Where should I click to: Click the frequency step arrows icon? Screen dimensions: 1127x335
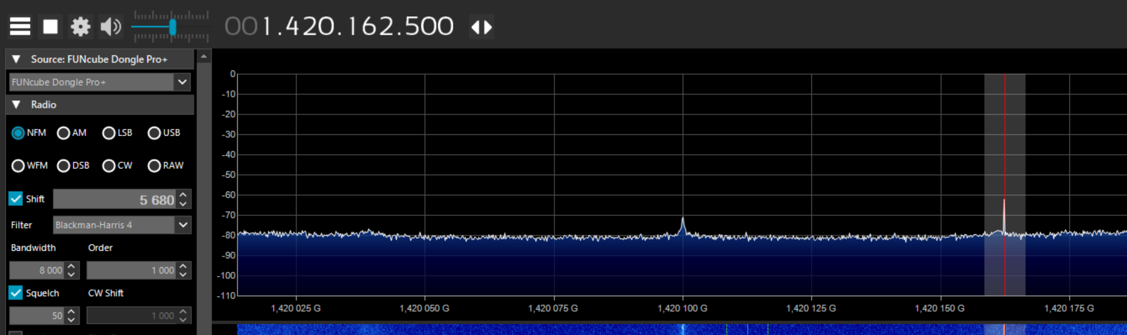(481, 27)
